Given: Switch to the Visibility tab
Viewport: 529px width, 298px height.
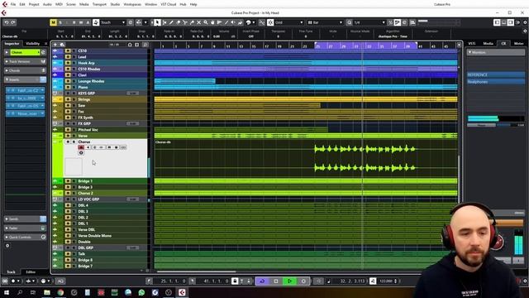Looking at the screenshot, I should click(33, 44).
